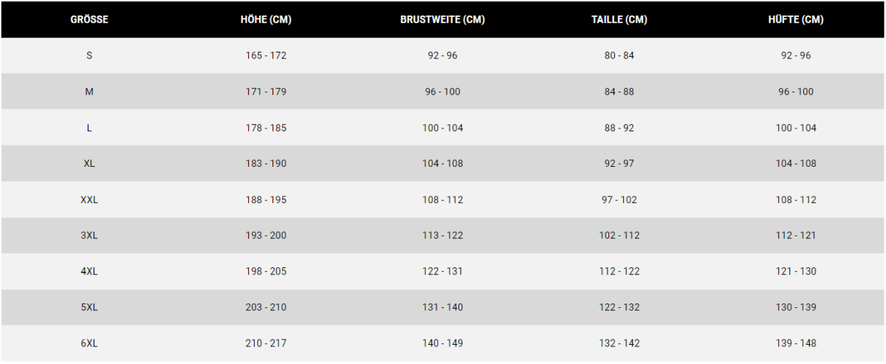
Task: Click waist value 97 - 102
Action: (619, 199)
